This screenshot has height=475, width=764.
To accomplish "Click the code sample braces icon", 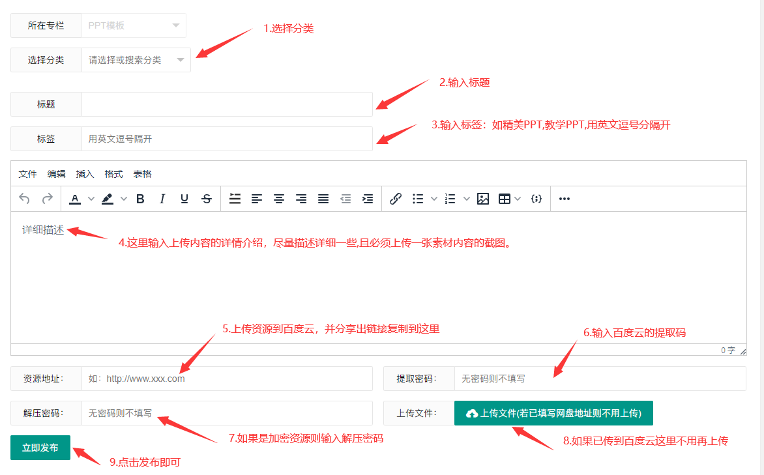I will (536, 199).
